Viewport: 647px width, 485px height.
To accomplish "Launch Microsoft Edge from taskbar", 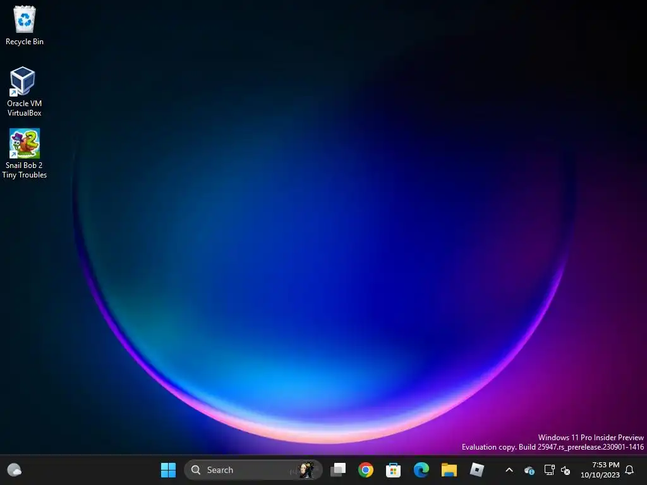I will point(421,470).
